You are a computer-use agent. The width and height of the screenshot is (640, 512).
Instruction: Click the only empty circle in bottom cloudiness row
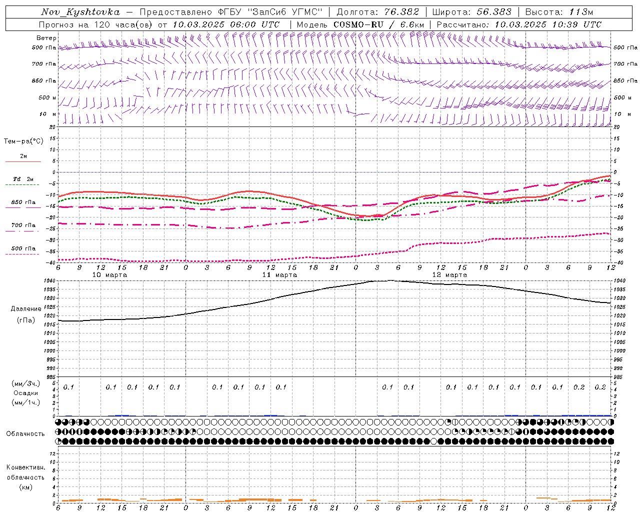coord(433,441)
